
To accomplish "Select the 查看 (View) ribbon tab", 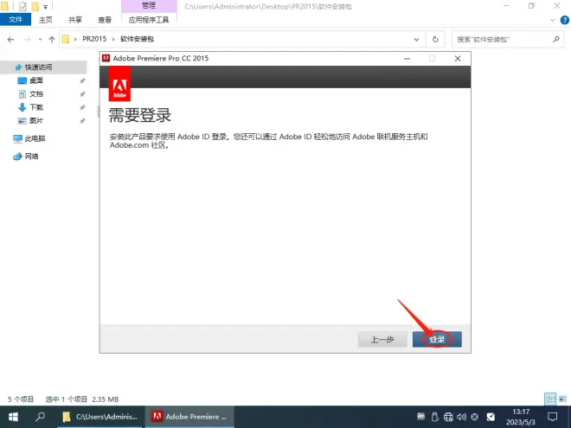I will [x=105, y=19].
